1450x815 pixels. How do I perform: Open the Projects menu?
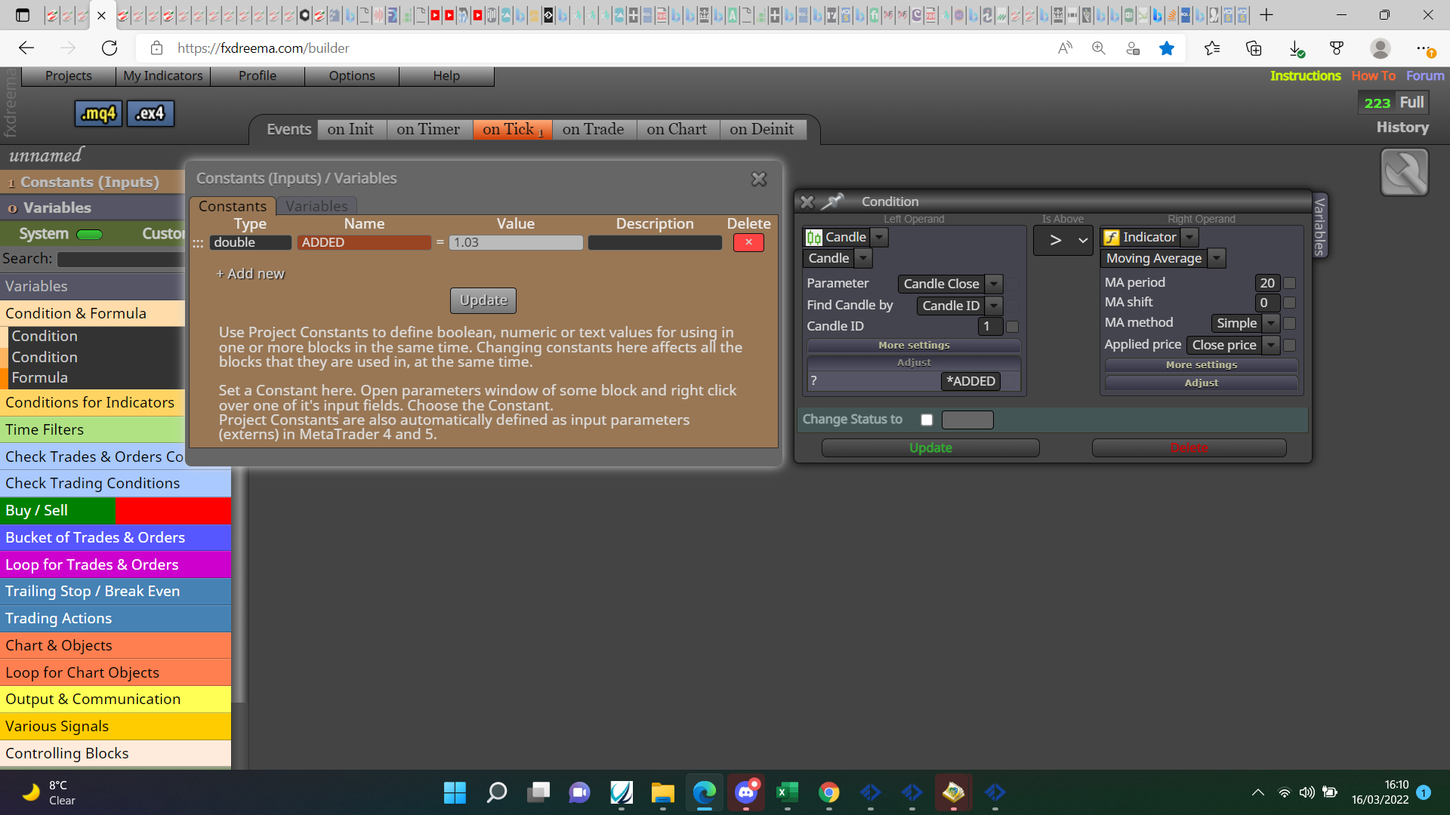point(69,75)
